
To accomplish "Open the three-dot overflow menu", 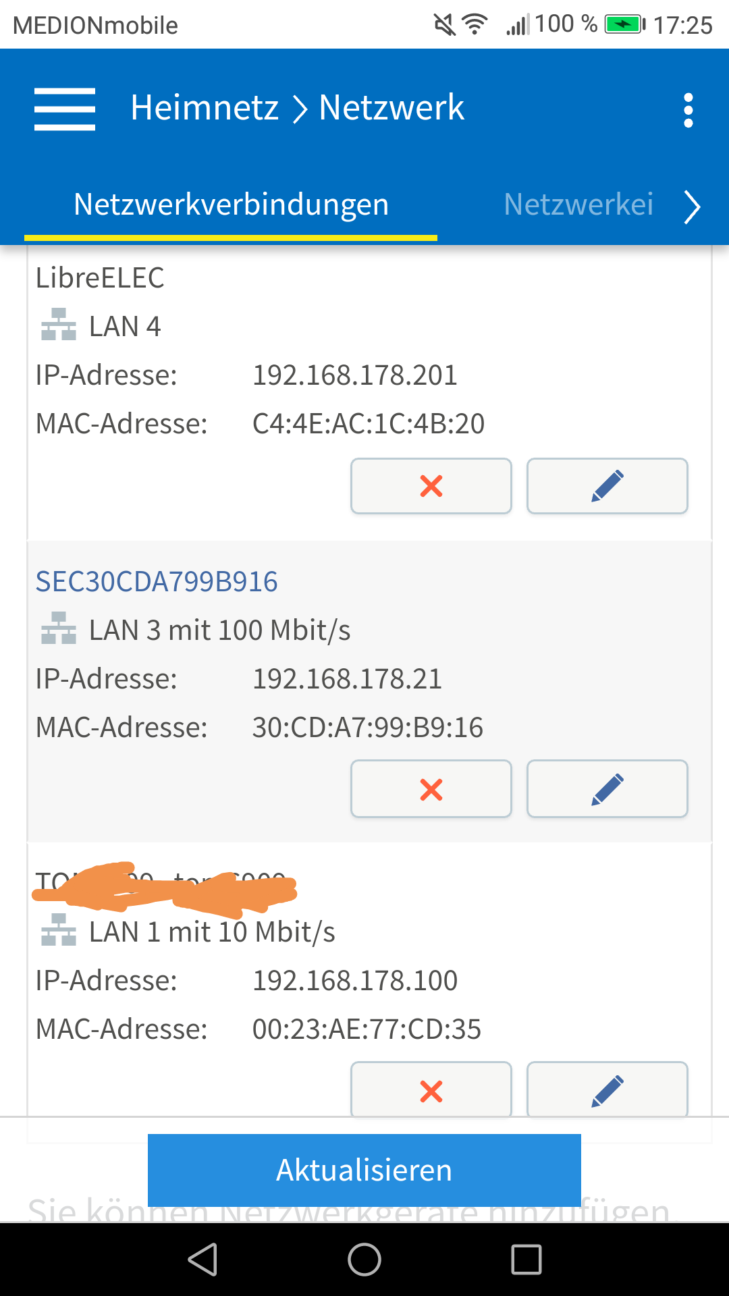I will tap(688, 110).
